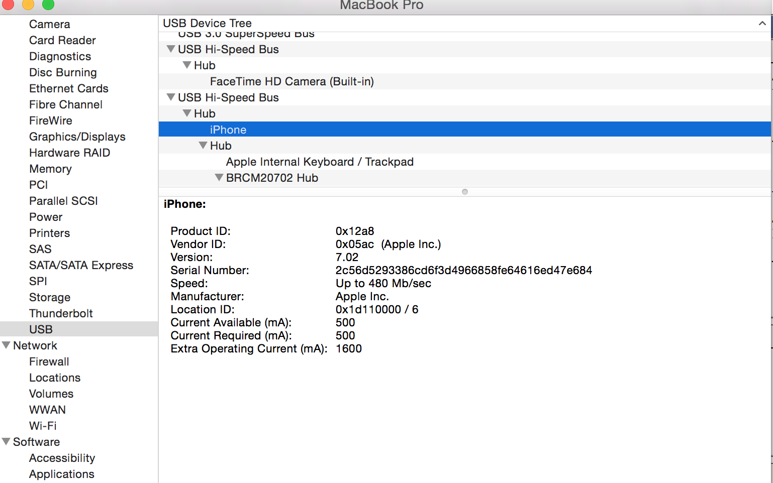773x483 pixels.
Task: Select the Network category label
Action: coord(35,345)
